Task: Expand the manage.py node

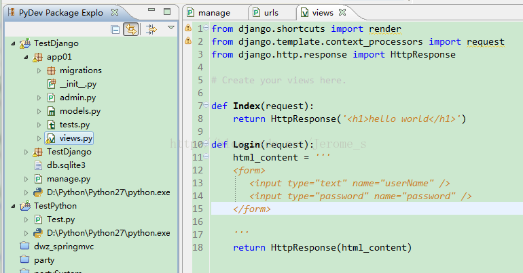Action: 26,179
